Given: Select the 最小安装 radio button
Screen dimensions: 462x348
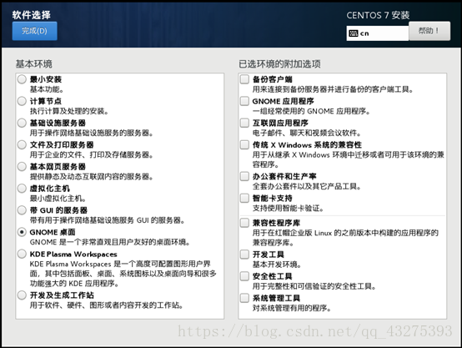Looking at the screenshot, I should (x=22, y=79).
